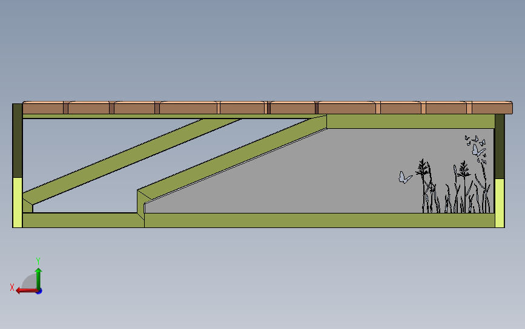Click the green Y axis arrow of triad

click(39, 278)
